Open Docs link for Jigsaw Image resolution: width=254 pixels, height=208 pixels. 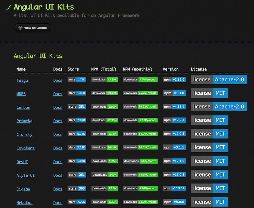point(58,189)
